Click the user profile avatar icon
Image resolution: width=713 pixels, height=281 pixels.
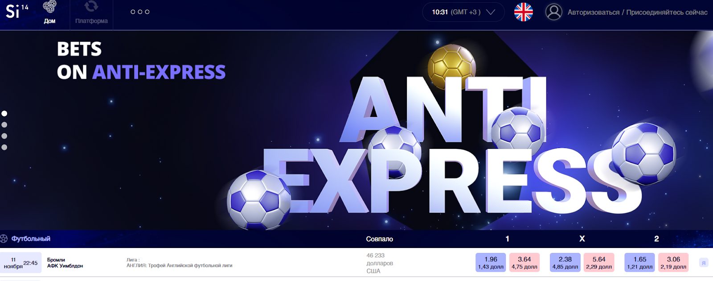[x=553, y=12]
